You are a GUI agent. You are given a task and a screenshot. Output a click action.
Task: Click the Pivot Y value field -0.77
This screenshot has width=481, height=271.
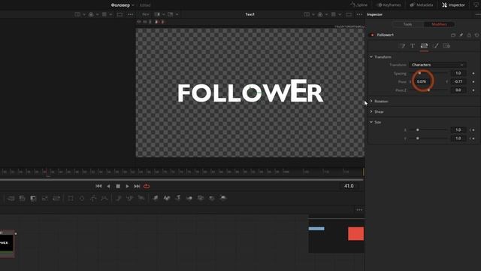pyautogui.click(x=458, y=82)
